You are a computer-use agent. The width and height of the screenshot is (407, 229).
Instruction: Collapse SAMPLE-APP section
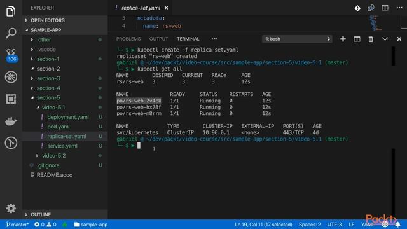65,30
